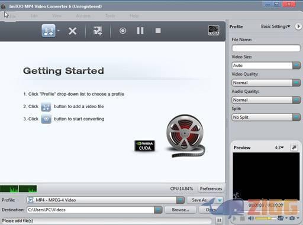Mute the preview volume speaker icon

(x=251, y=219)
